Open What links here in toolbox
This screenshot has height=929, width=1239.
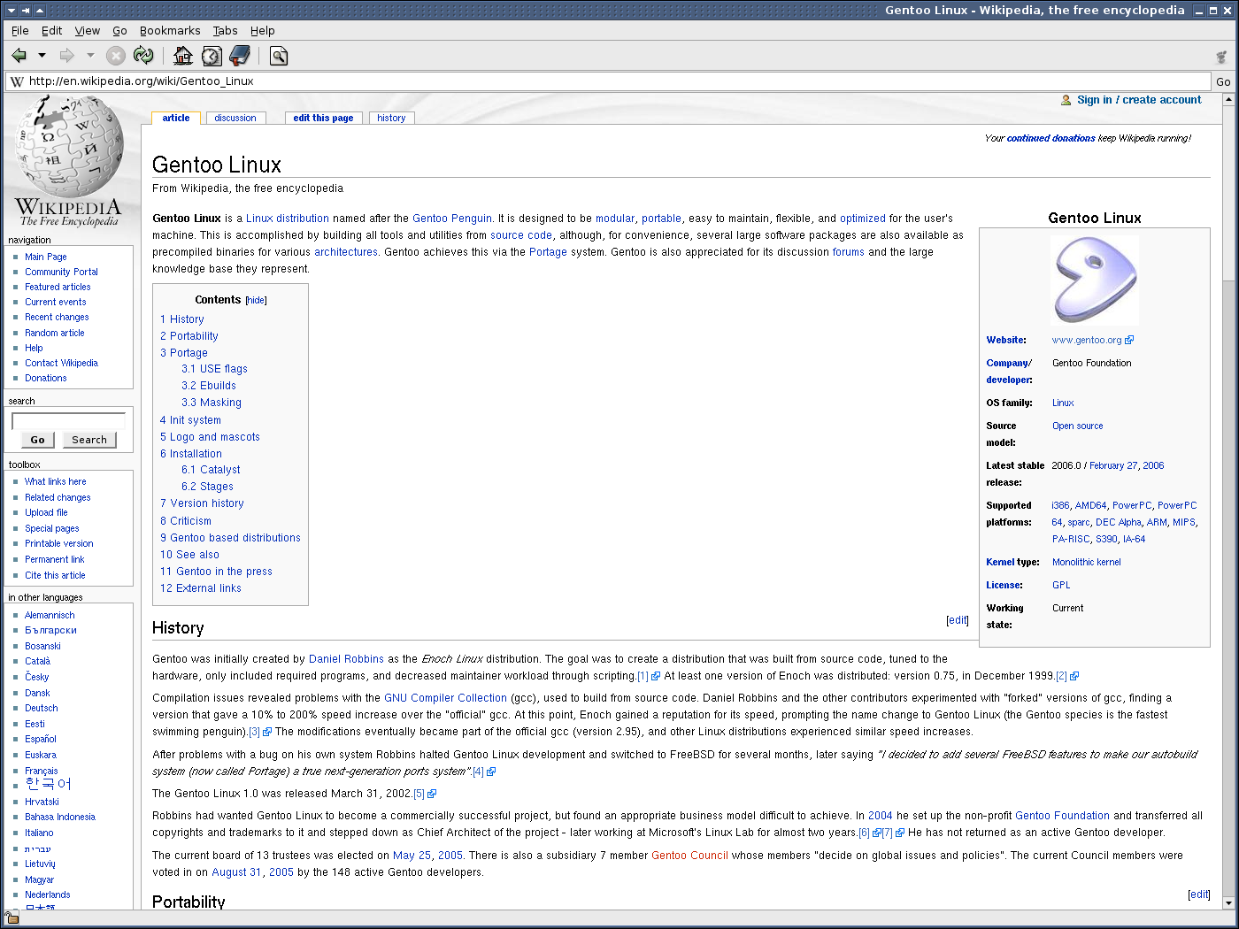56,481
